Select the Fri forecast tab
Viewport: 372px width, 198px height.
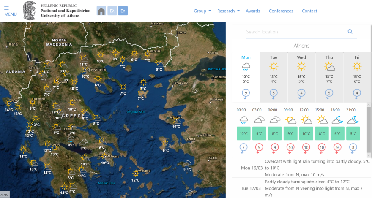click(356, 76)
